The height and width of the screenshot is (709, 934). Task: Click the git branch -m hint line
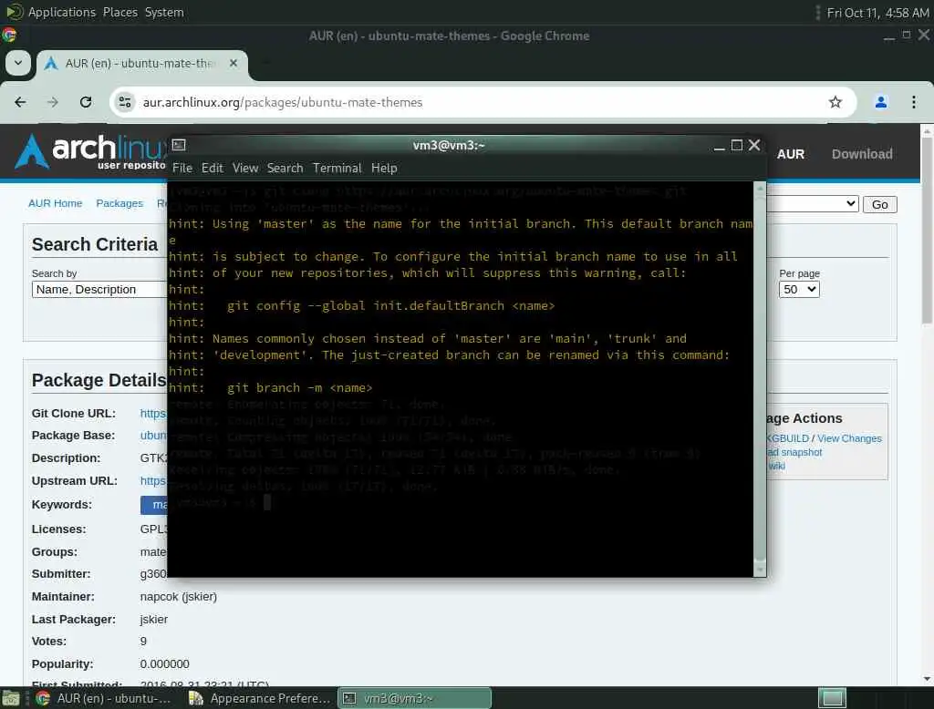[x=270, y=388]
